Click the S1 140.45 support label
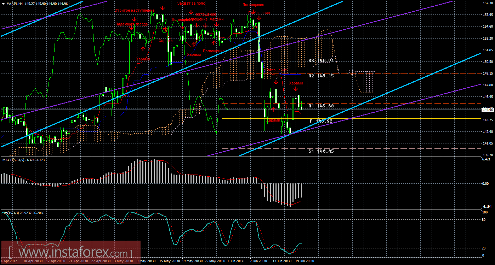Image resolution: width=495 pixels, height=265 pixels. [x=321, y=151]
